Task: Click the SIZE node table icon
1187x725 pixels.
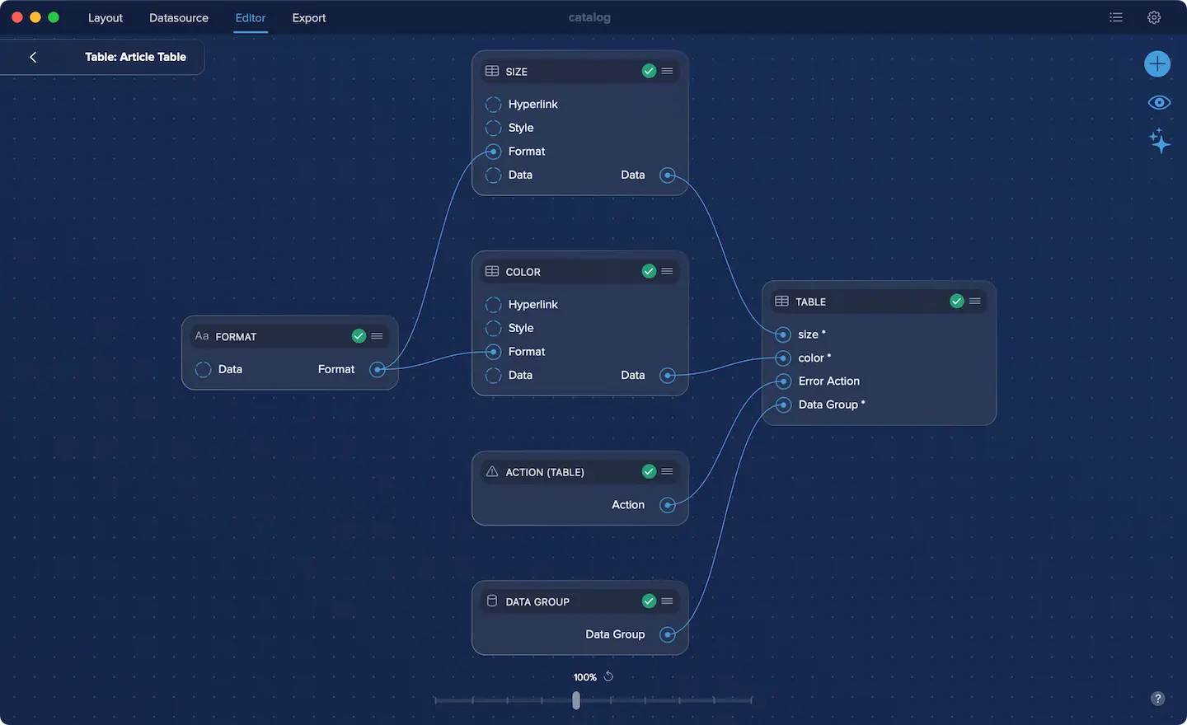Action: 492,71
